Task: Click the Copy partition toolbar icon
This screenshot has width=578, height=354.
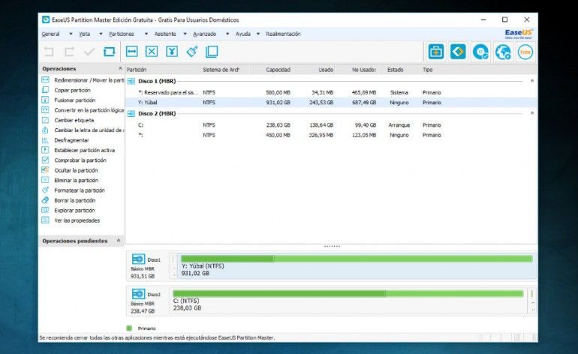Action: [x=212, y=52]
